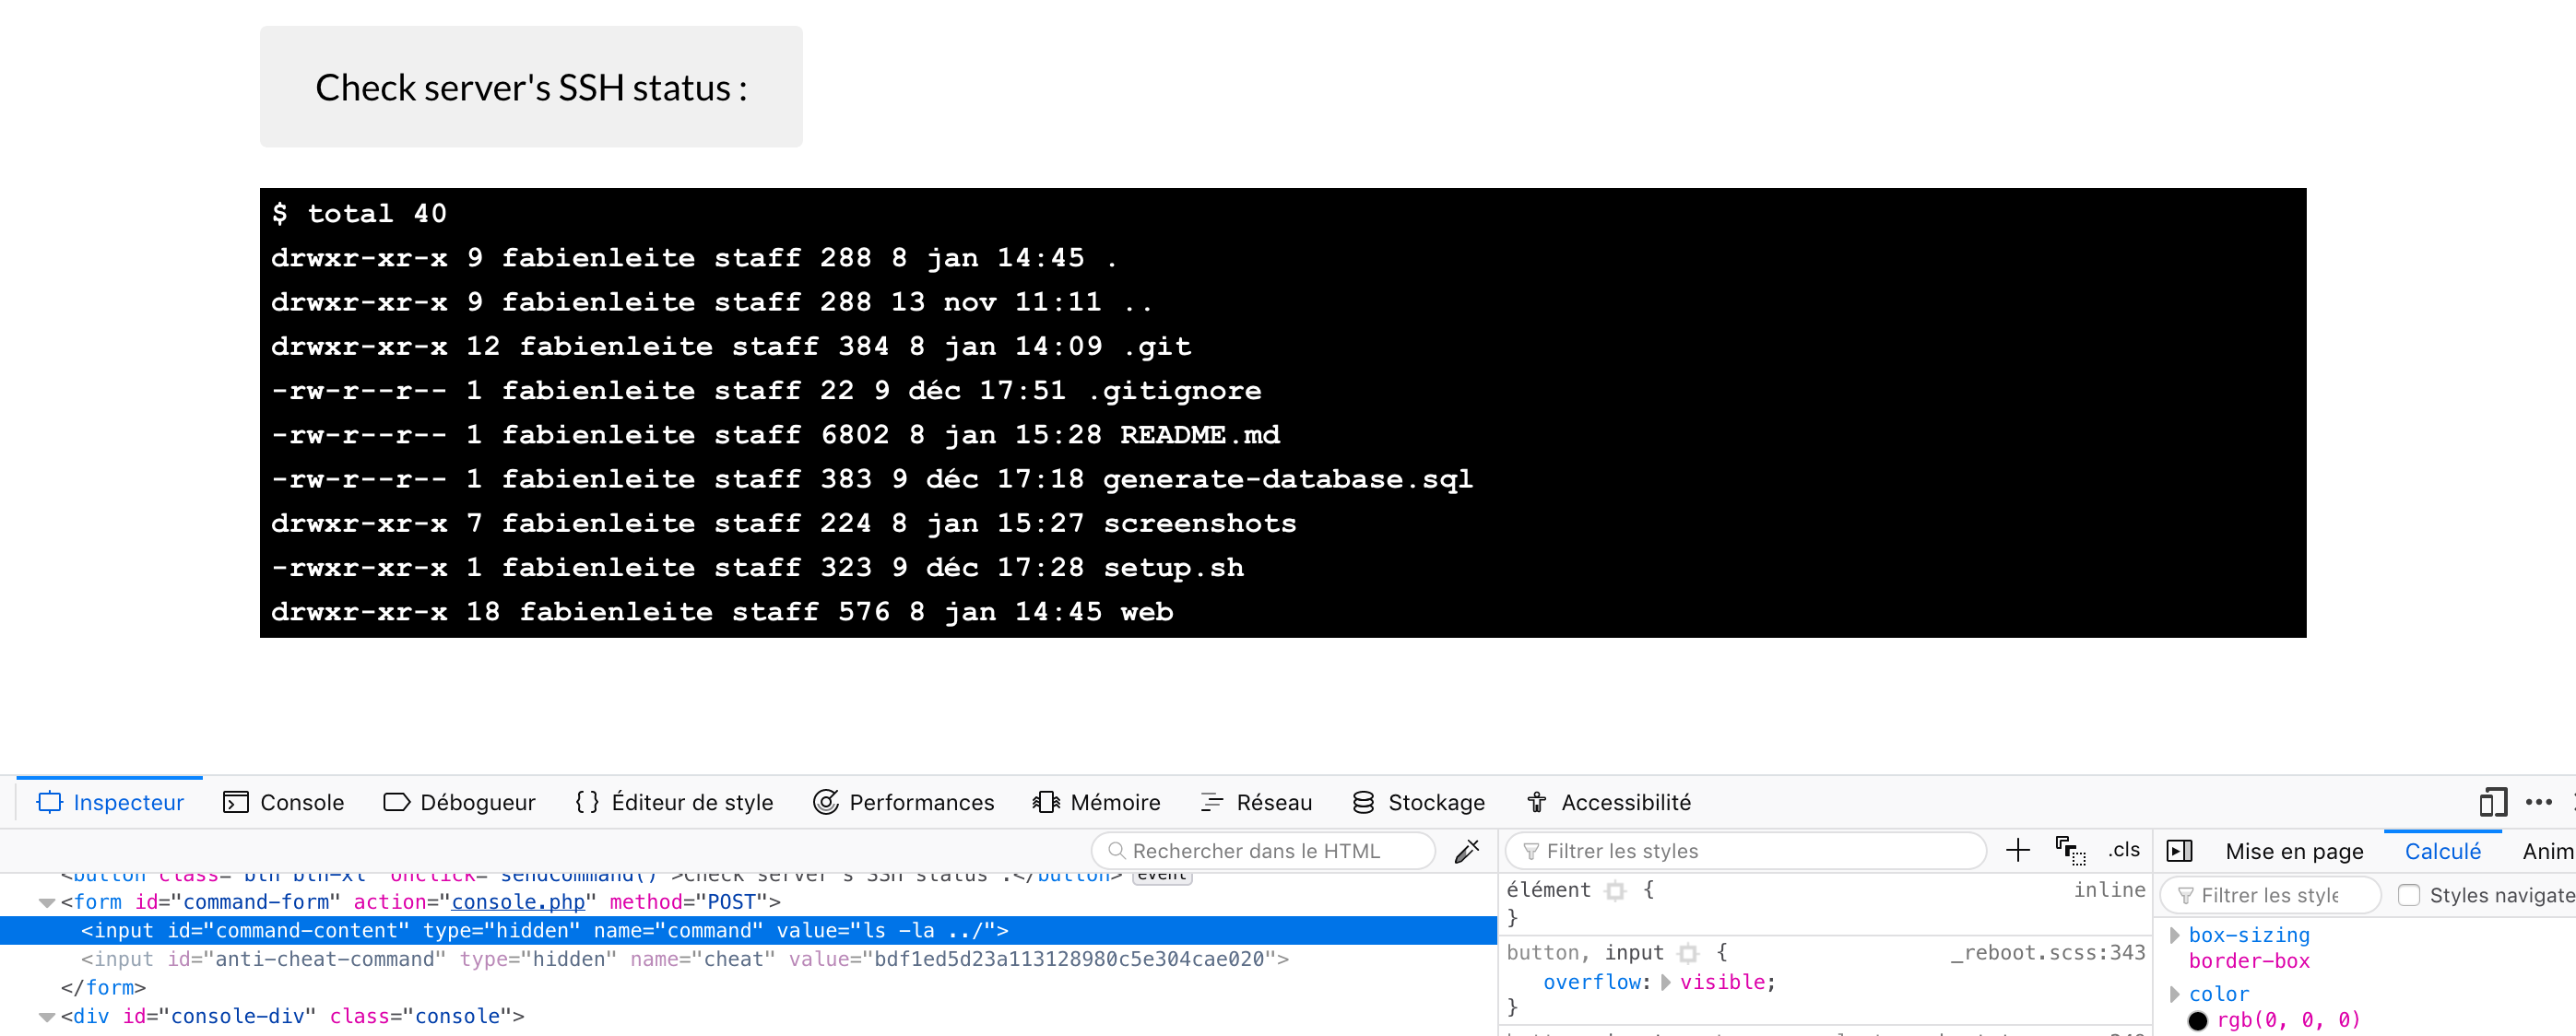Collapse the command-form node in HTML tree
Image resolution: width=2576 pixels, height=1036 pixels.
click(47, 902)
